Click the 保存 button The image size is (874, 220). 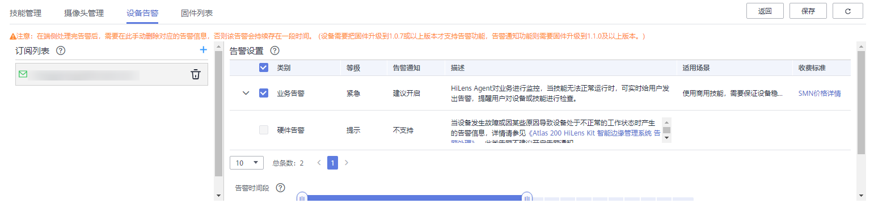809,11
